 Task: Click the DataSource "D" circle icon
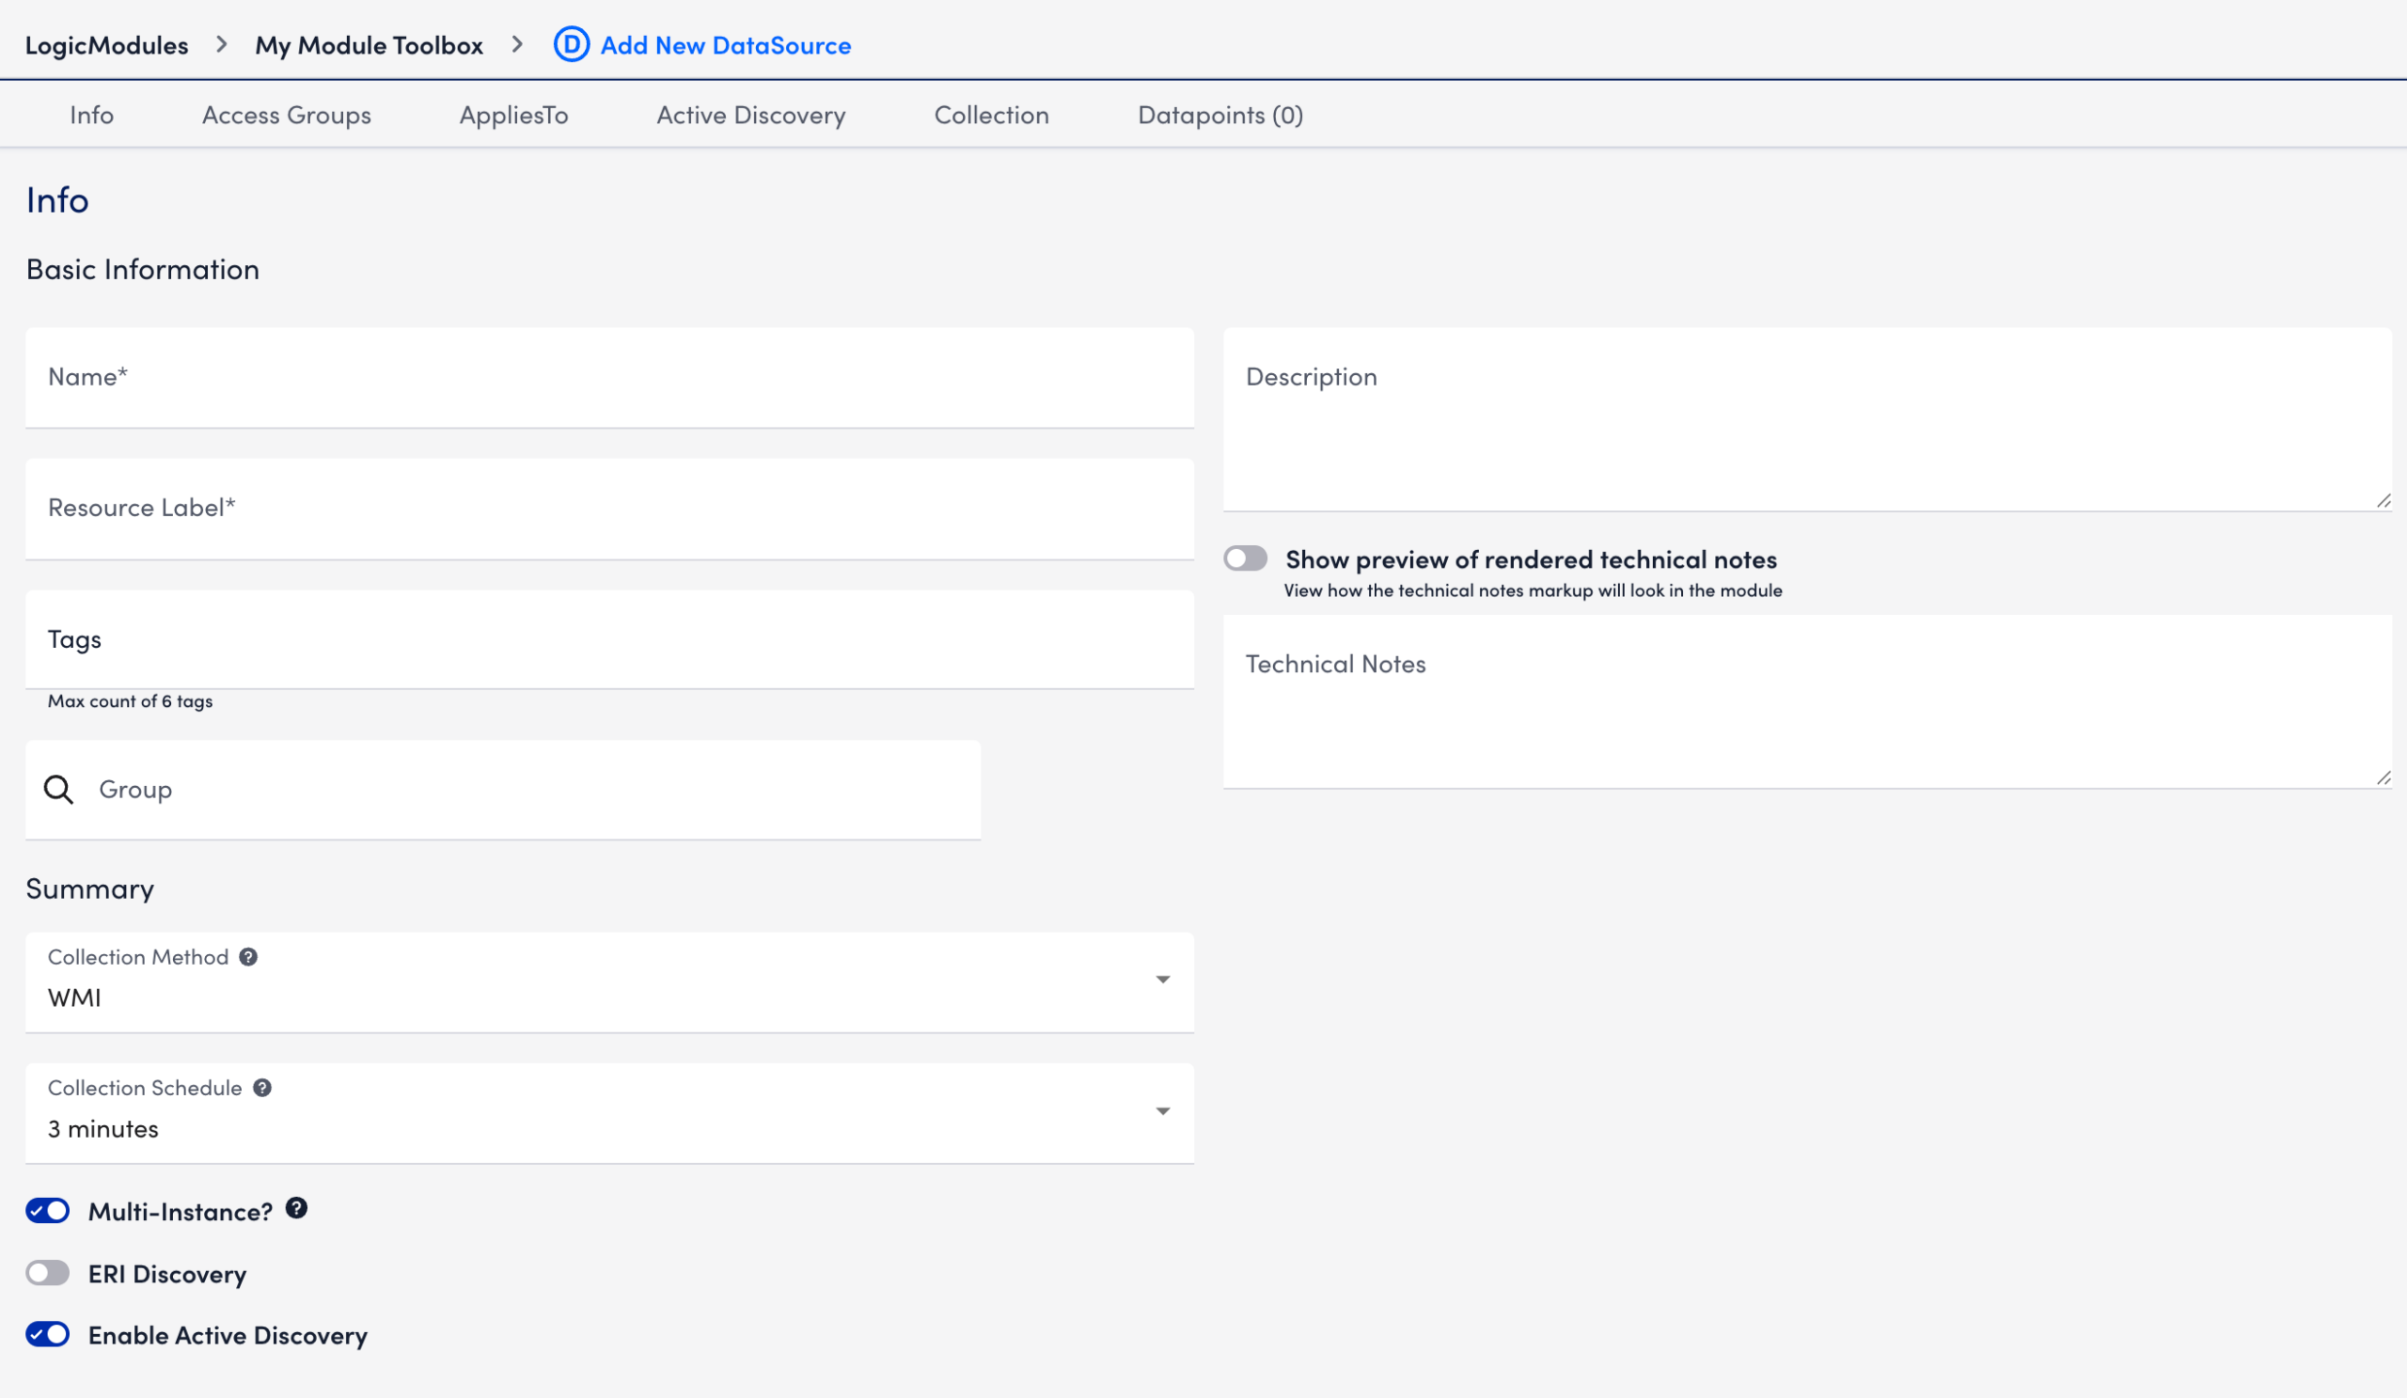pyautogui.click(x=571, y=45)
